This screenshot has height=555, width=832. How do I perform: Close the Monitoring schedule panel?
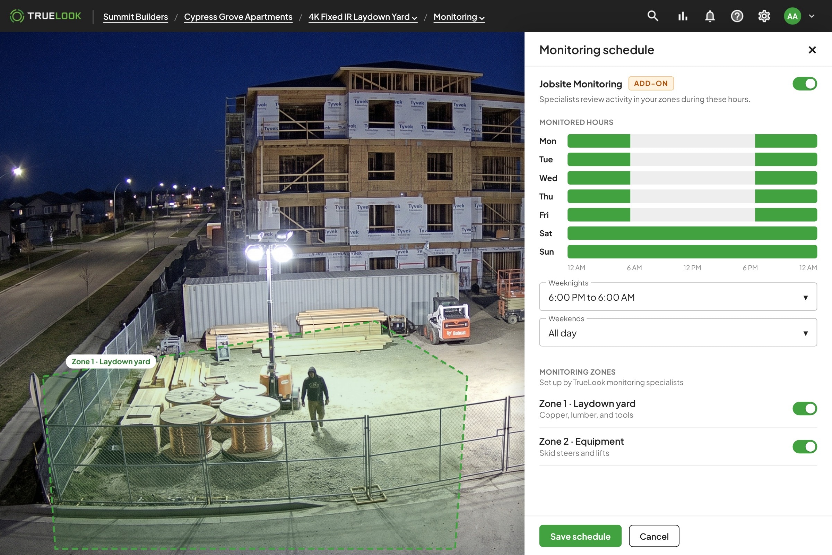click(812, 50)
